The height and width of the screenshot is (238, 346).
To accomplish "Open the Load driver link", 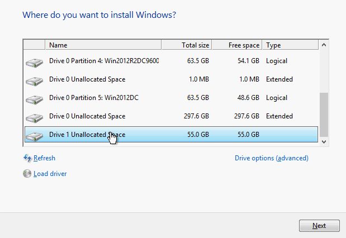I will click(50, 174).
